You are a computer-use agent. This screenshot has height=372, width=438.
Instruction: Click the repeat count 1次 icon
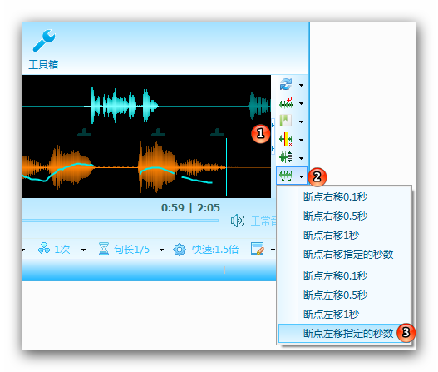(x=44, y=248)
